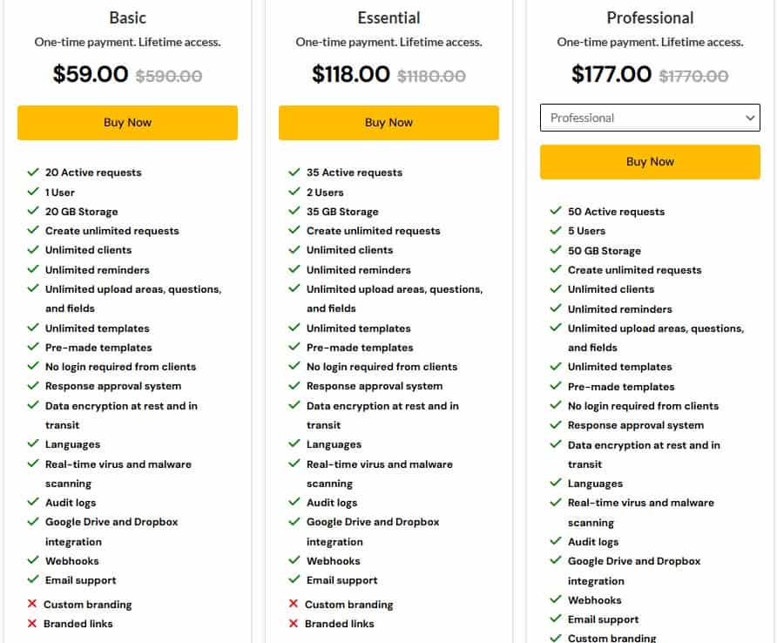Screen dimensions: 777x643
Task: Click Buy Now for the Essential plan
Action: tap(388, 123)
